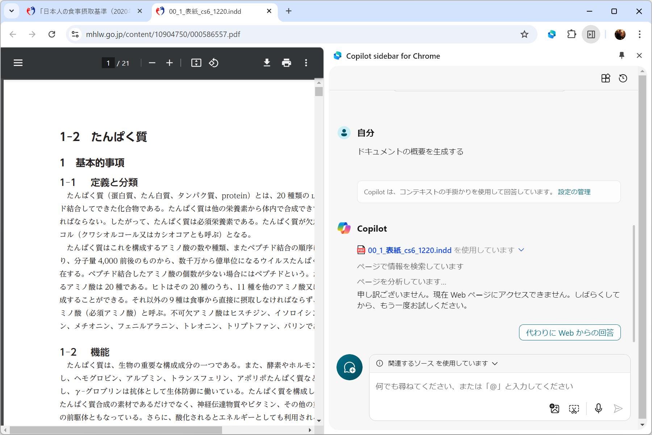Click the 'Copilot sidebar for Chrome' title
Viewport: 652px width, 435px height.
tap(393, 56)
